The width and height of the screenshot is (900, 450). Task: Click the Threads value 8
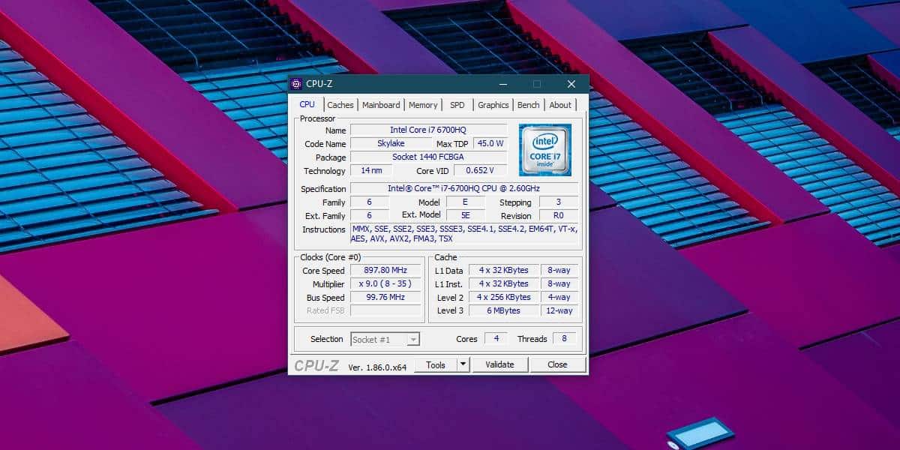coord(565,339)
